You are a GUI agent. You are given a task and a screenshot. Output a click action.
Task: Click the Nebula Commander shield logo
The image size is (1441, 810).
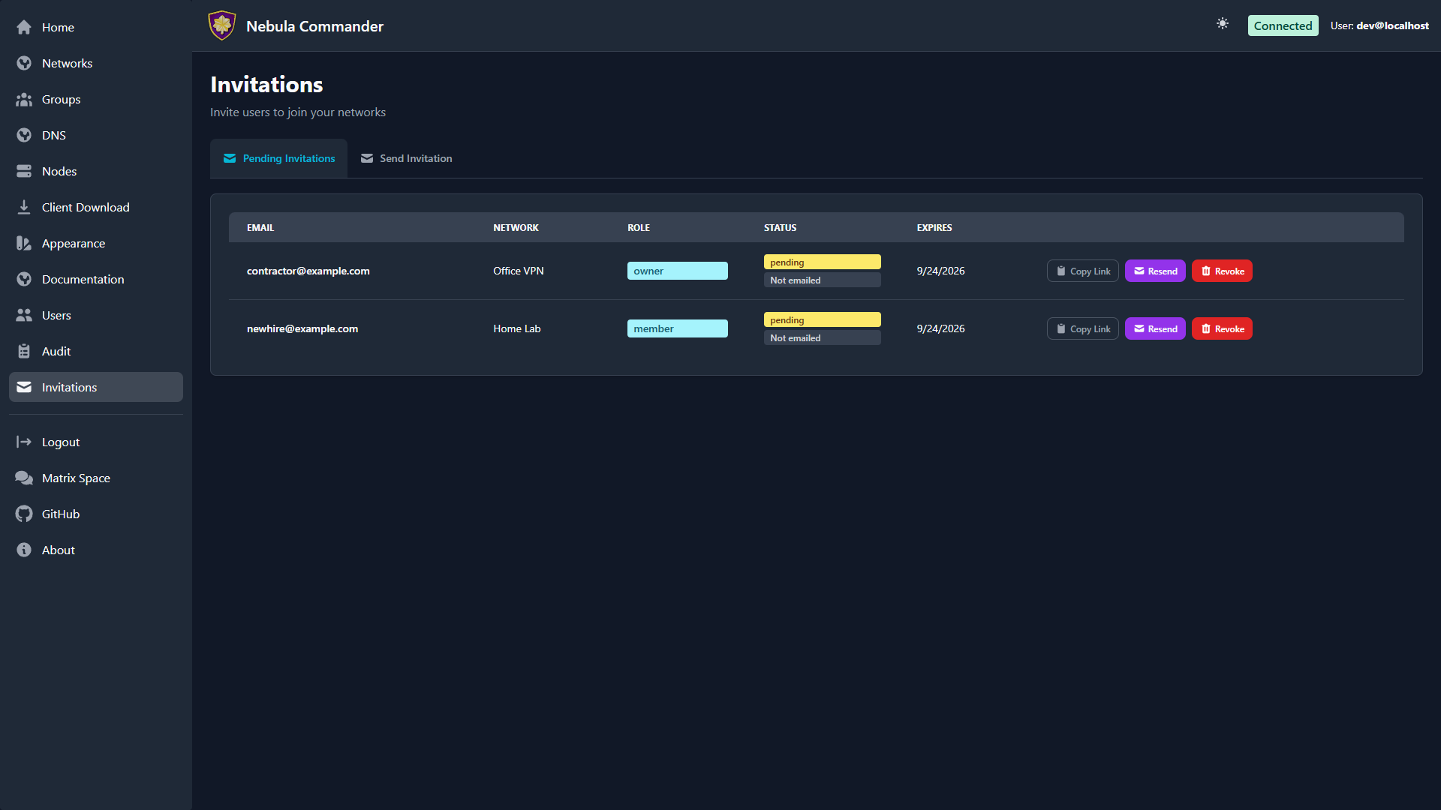(222, 25)
